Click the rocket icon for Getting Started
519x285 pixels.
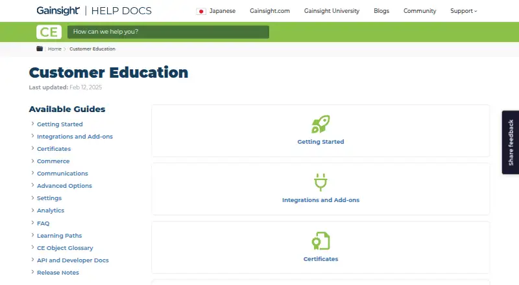click(x=320, y=124)
